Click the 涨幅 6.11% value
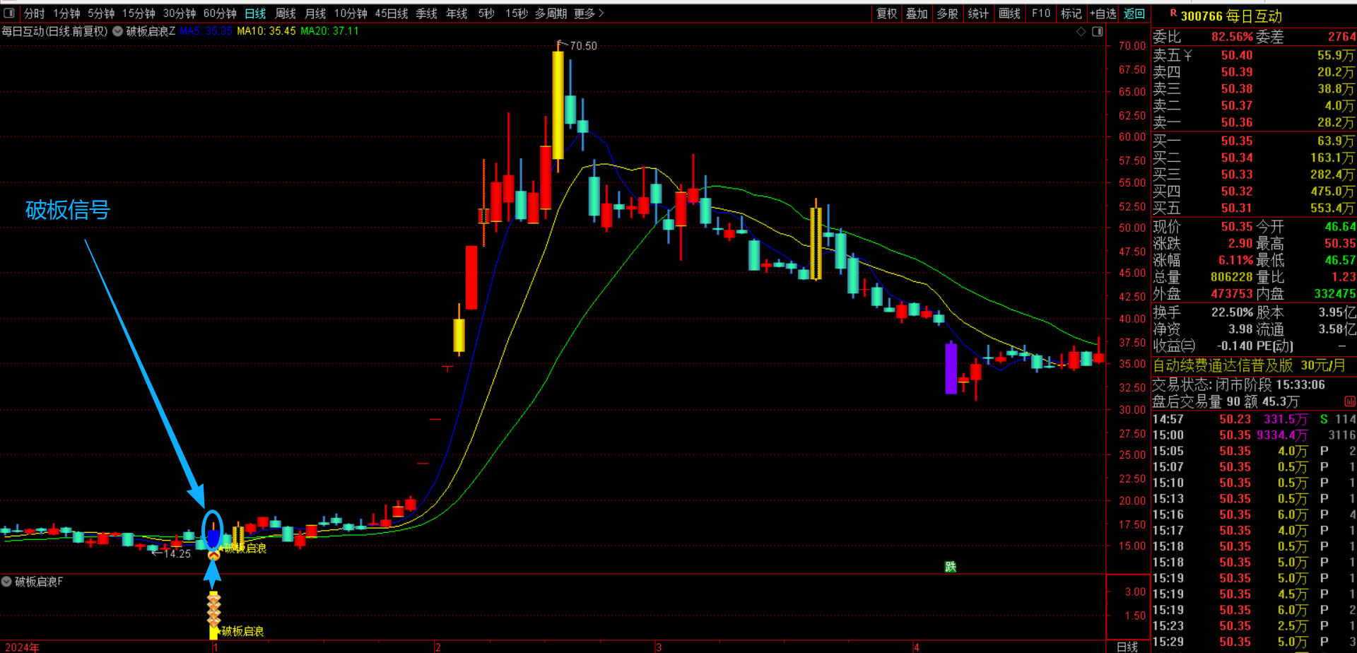Screen dimensions: 1357x653 point(1235,260)
